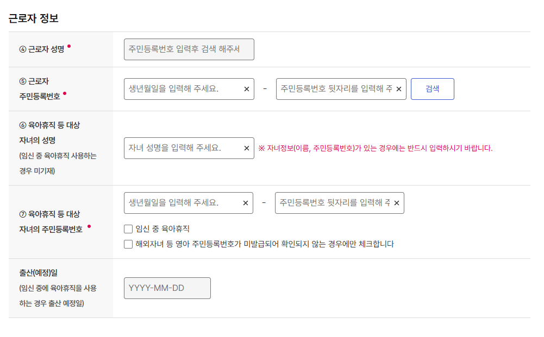Focus the ④ 근로자 성명 name field

pyautogui.click(x=189, y=49)
